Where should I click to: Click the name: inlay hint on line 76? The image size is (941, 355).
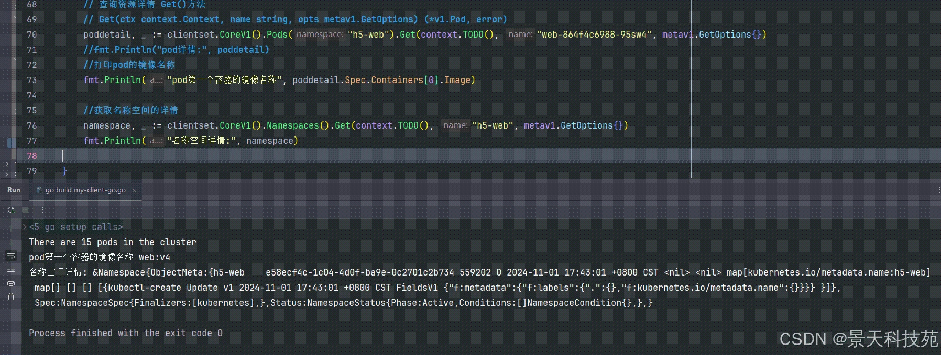[x=455, y=125]
